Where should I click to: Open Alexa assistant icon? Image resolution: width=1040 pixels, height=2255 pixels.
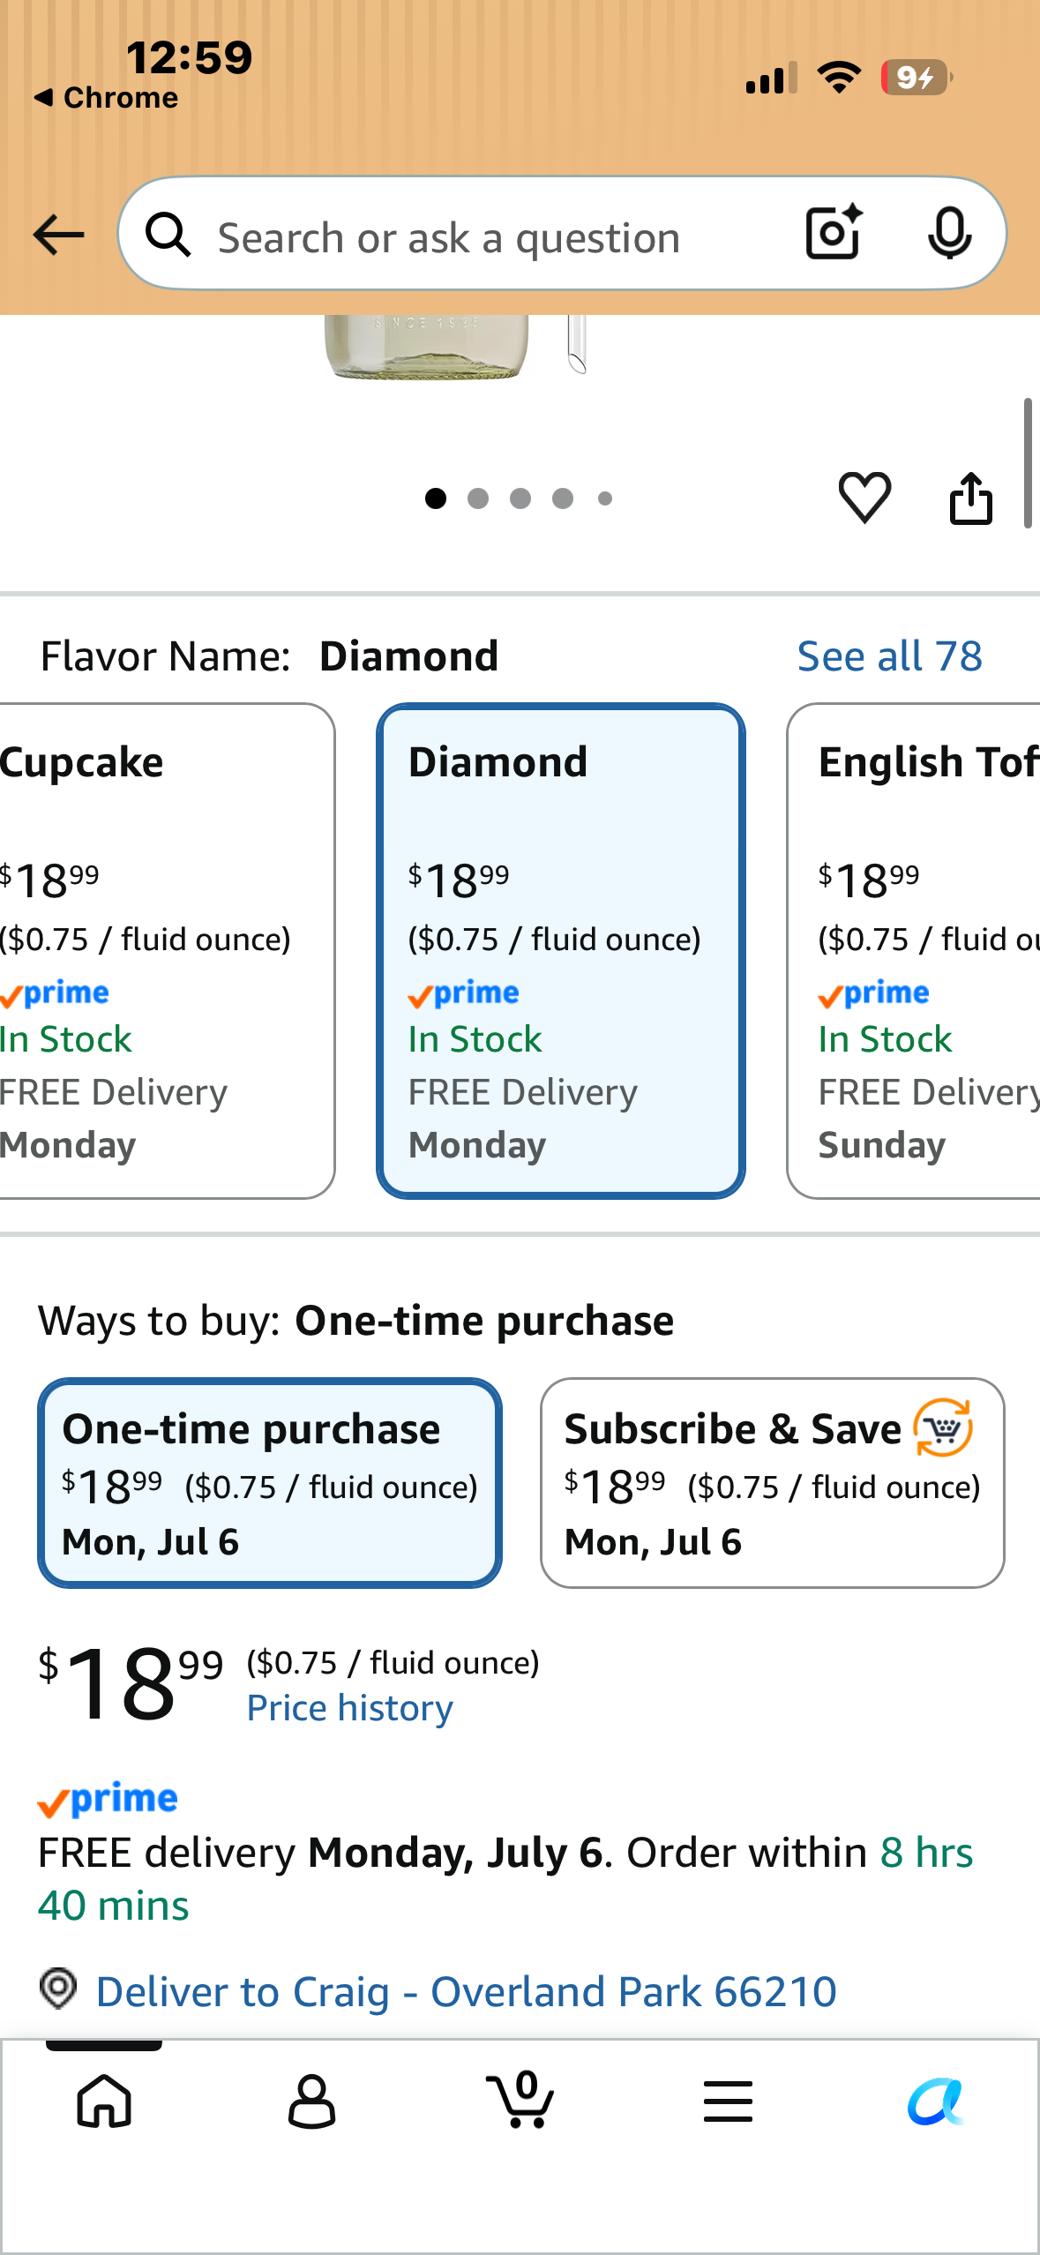[936, 2101]
